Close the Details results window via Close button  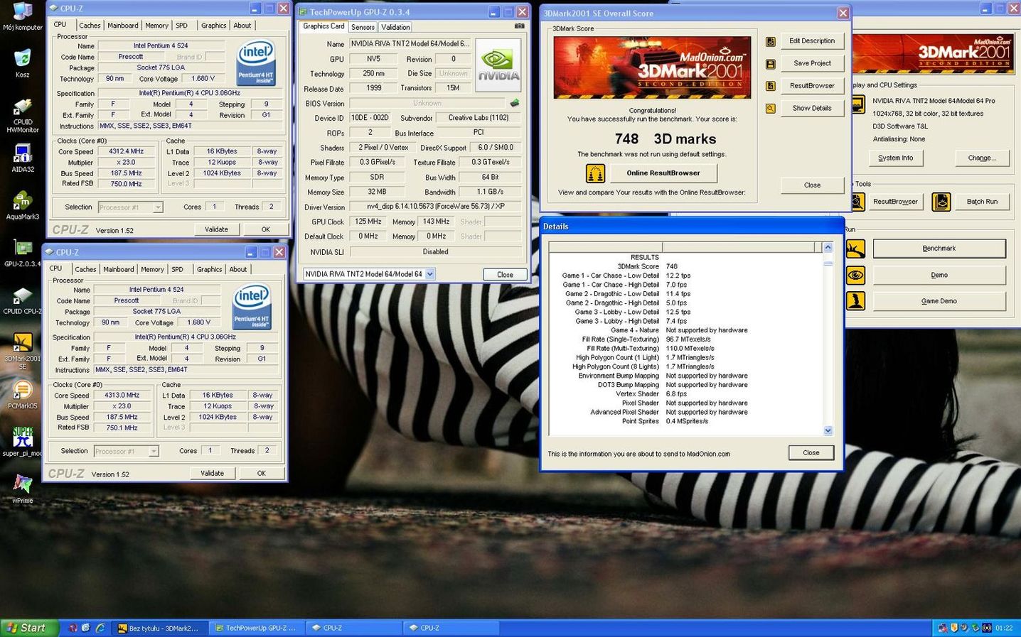click(811, 453)
